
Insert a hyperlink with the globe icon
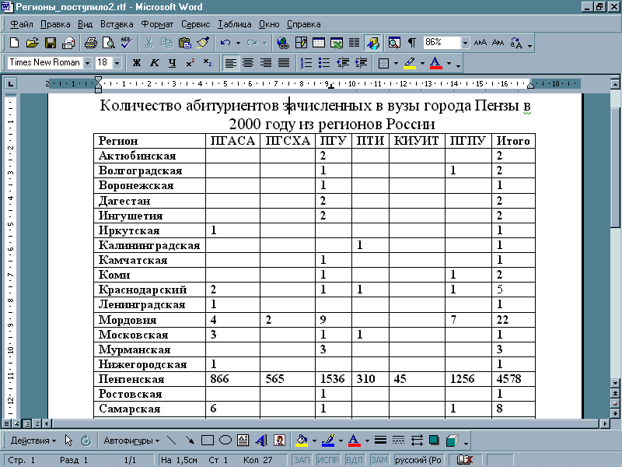(283, 43)
